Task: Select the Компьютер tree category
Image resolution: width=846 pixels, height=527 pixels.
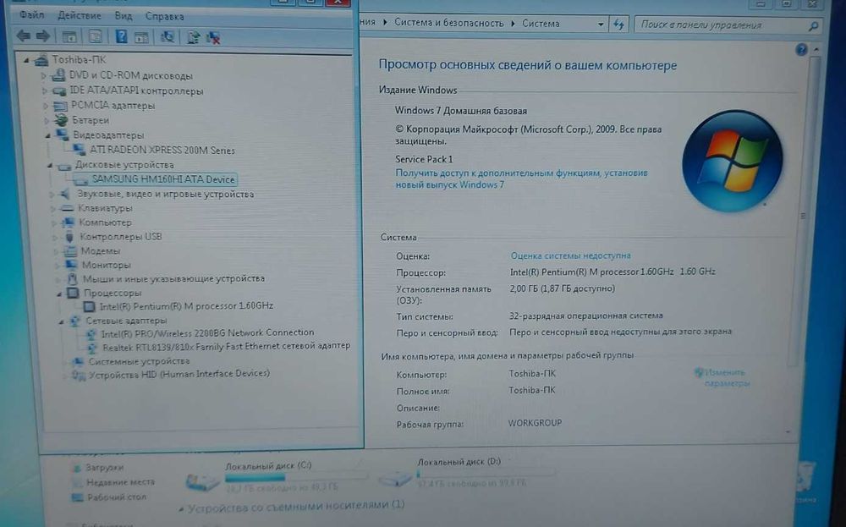Action: coord(105,222)
